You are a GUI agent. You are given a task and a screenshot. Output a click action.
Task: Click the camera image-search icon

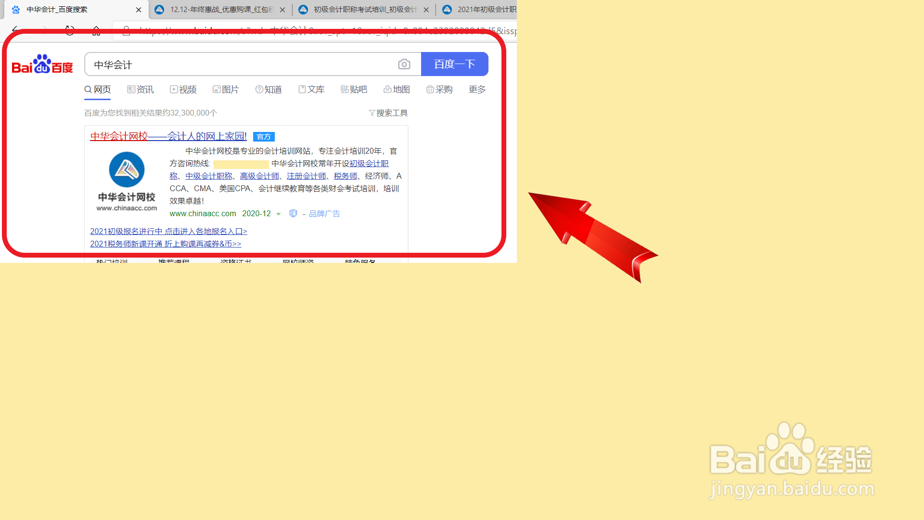point(404,64)
